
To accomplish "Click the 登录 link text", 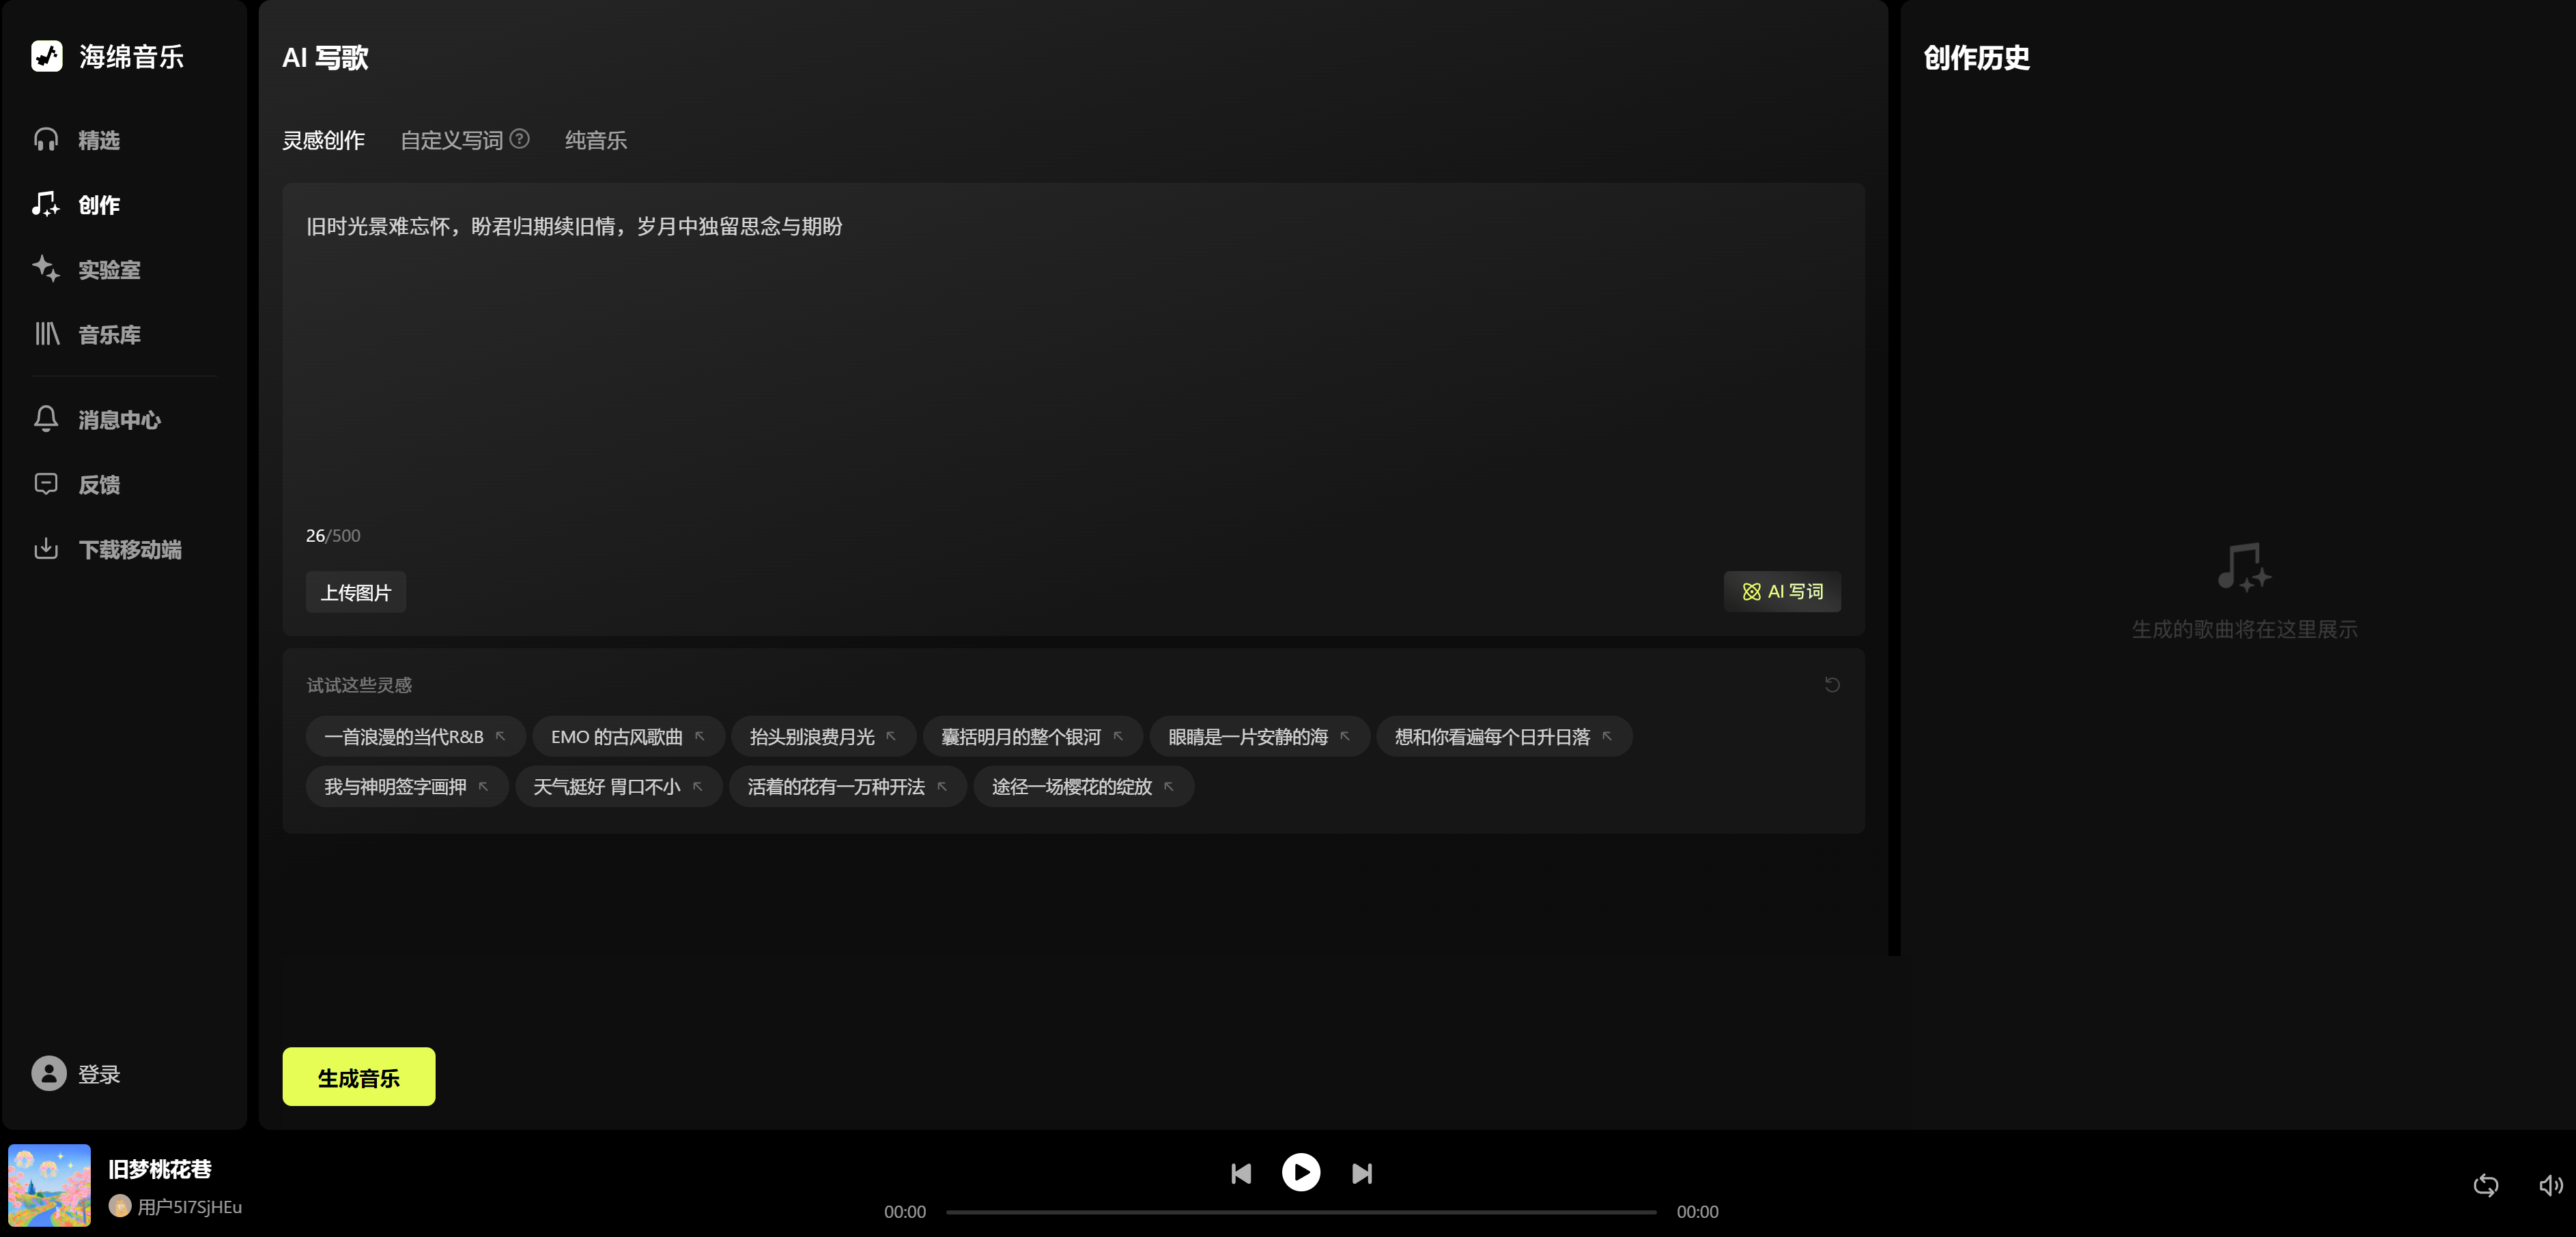I will (99, 1074).
